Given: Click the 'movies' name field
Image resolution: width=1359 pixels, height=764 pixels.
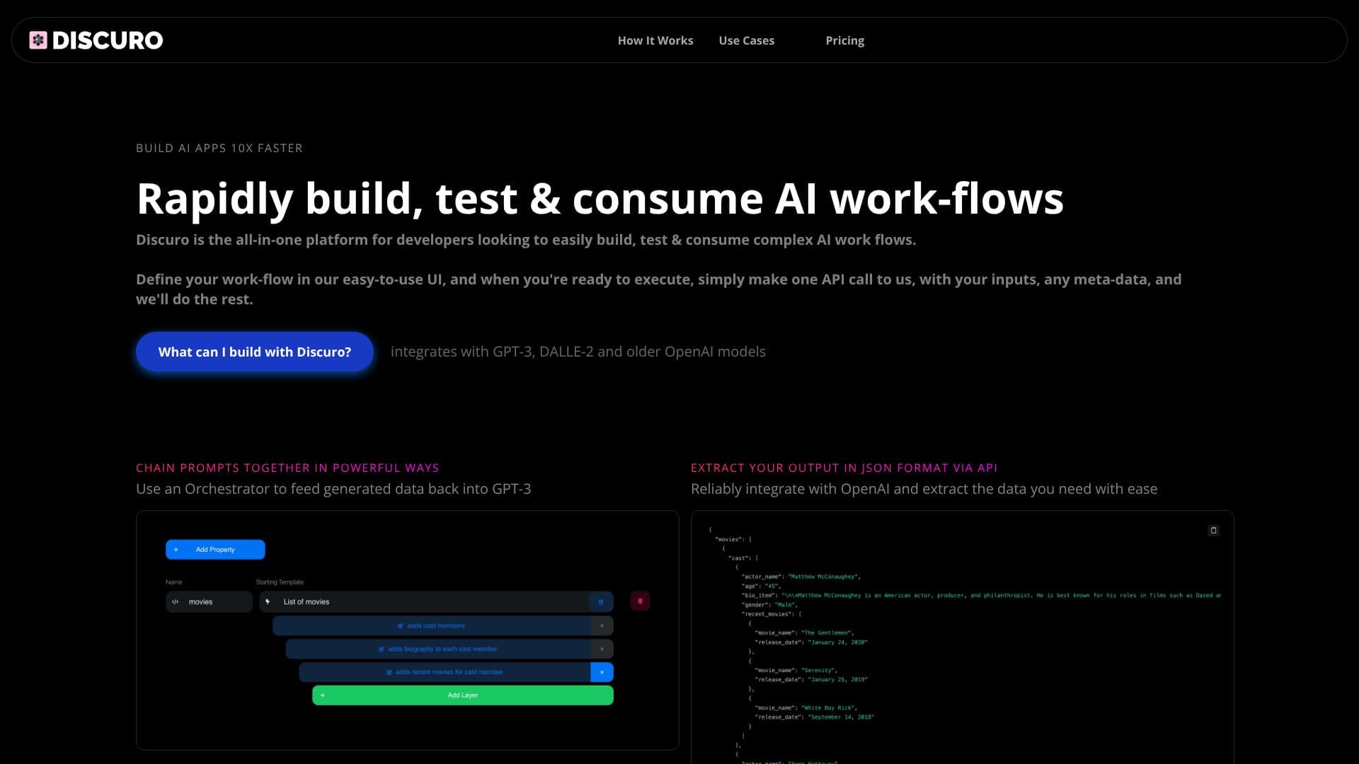Looking at the screenshot, I should coord(209,602).
